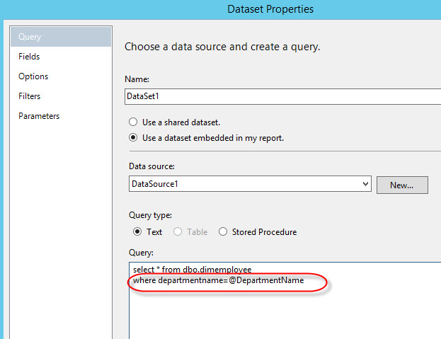Go to the Filters page

[30, 96]
